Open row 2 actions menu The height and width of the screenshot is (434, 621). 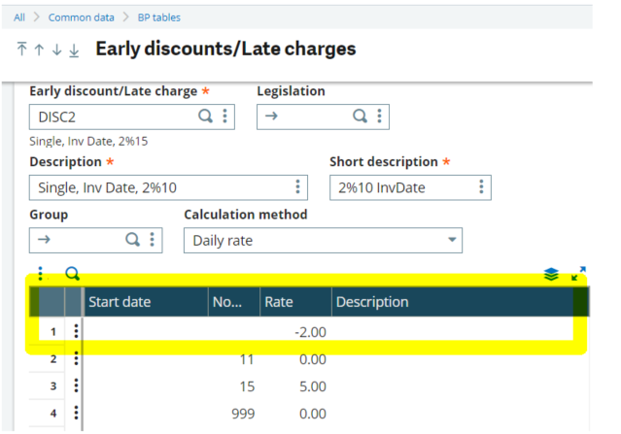pos(75,358)
